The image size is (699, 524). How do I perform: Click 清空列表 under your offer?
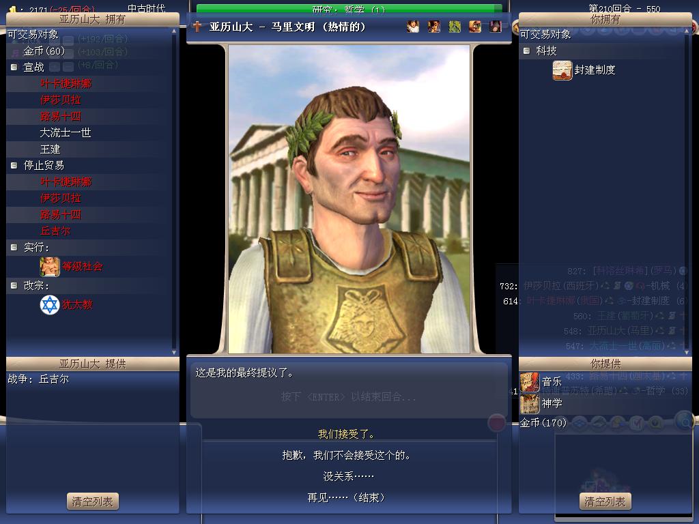(x=605, y=501)
